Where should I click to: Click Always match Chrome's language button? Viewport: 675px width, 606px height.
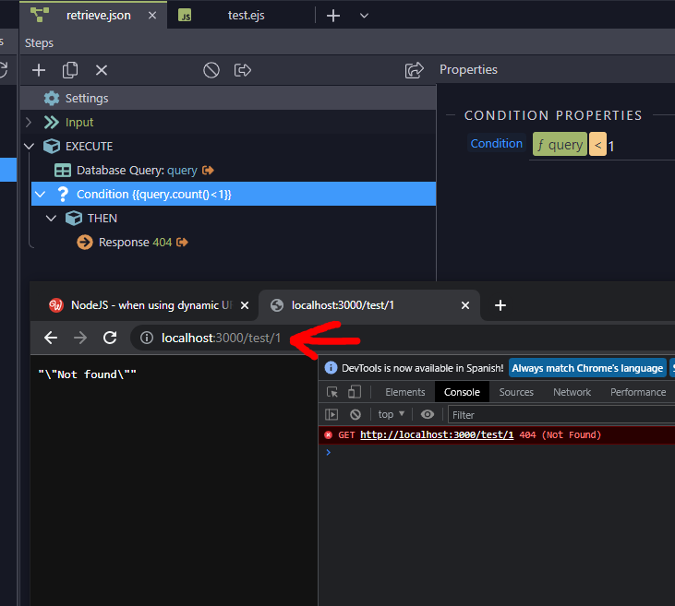[x=587, y=368]
